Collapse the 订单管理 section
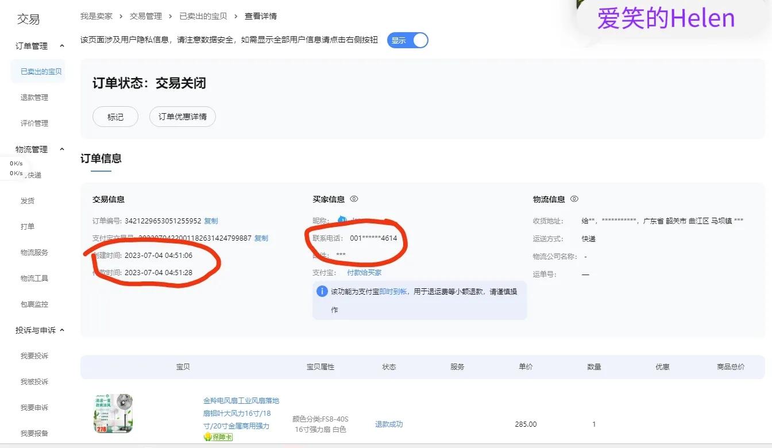This screenshot has height=448, width=772. [x=62, y=45]
